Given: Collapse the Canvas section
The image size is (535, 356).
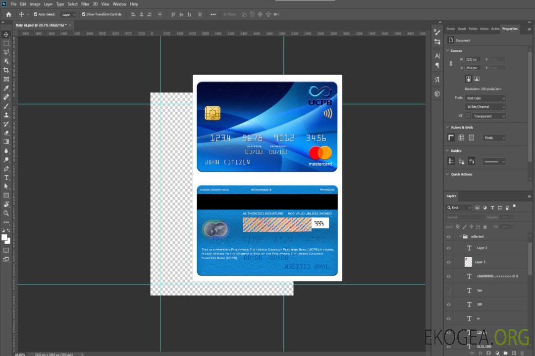Looking at the screenshot, I should (x=447, y=51).
